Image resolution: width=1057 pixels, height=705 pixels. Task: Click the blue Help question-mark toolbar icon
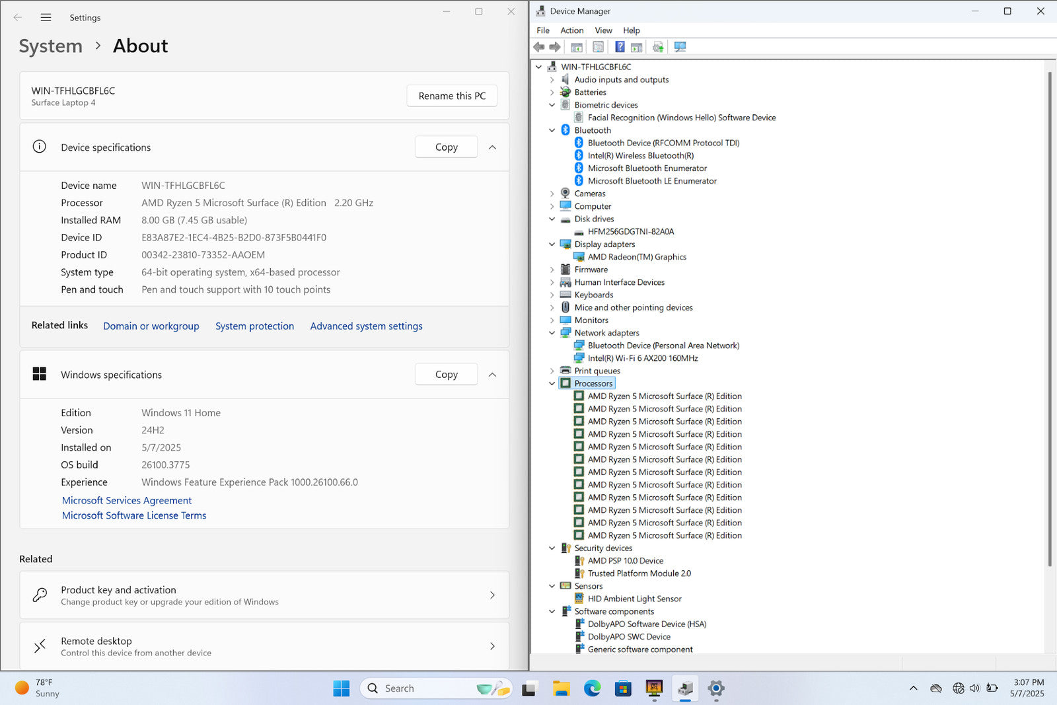tap(620, 47)
